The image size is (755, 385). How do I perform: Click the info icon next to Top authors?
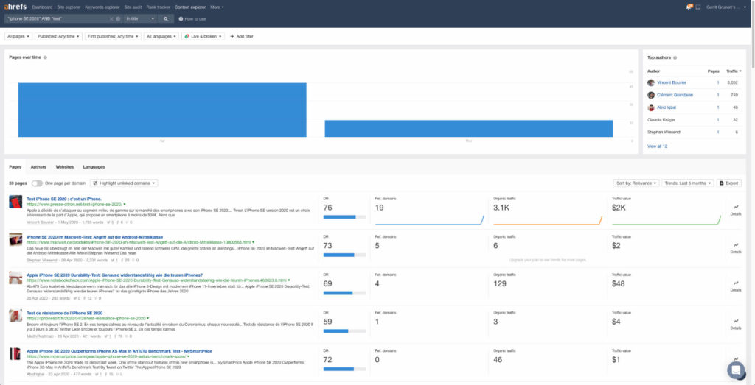tap(675, 57)
